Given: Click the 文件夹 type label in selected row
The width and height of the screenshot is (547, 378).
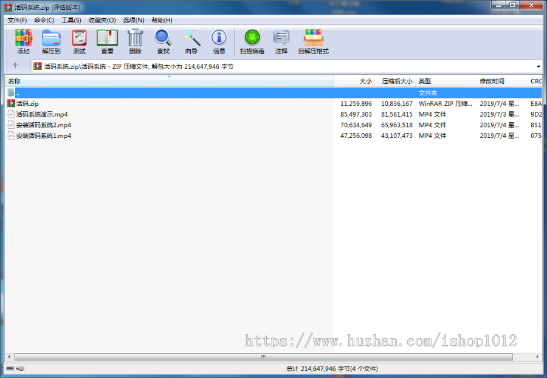Looking at the screenshot, I should tap(428, 93).
